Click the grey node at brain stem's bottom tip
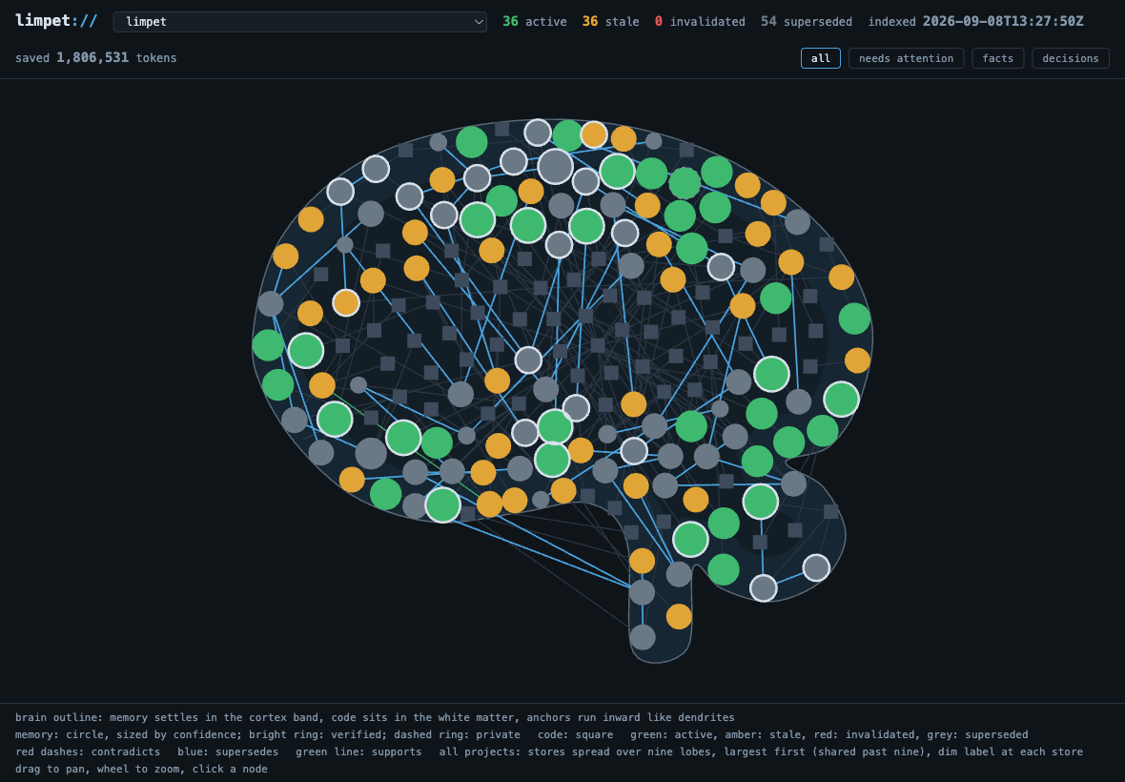This screenshot has height=782, width=1125. 643,637
